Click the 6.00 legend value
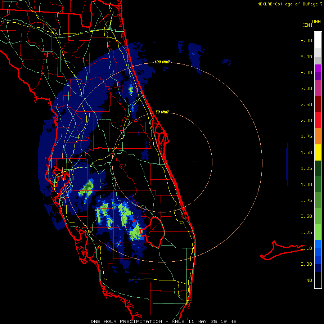 pyautogui.click(x=306, y=57)
